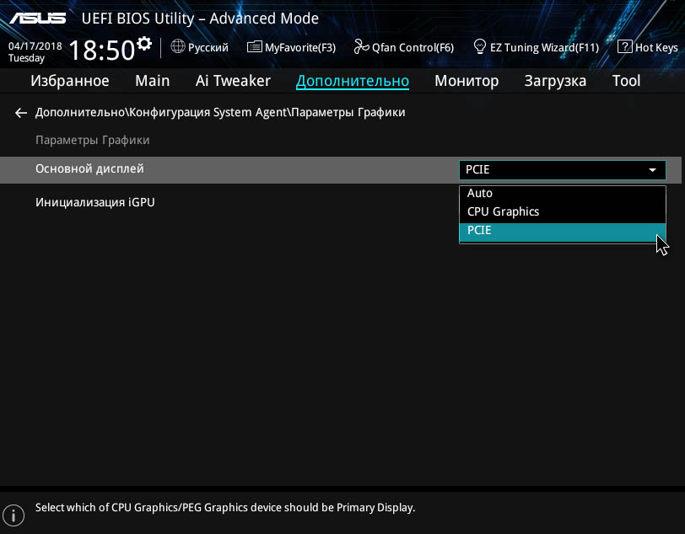
Task: Click the 18:50 clock display
Action: click(102, 50)
